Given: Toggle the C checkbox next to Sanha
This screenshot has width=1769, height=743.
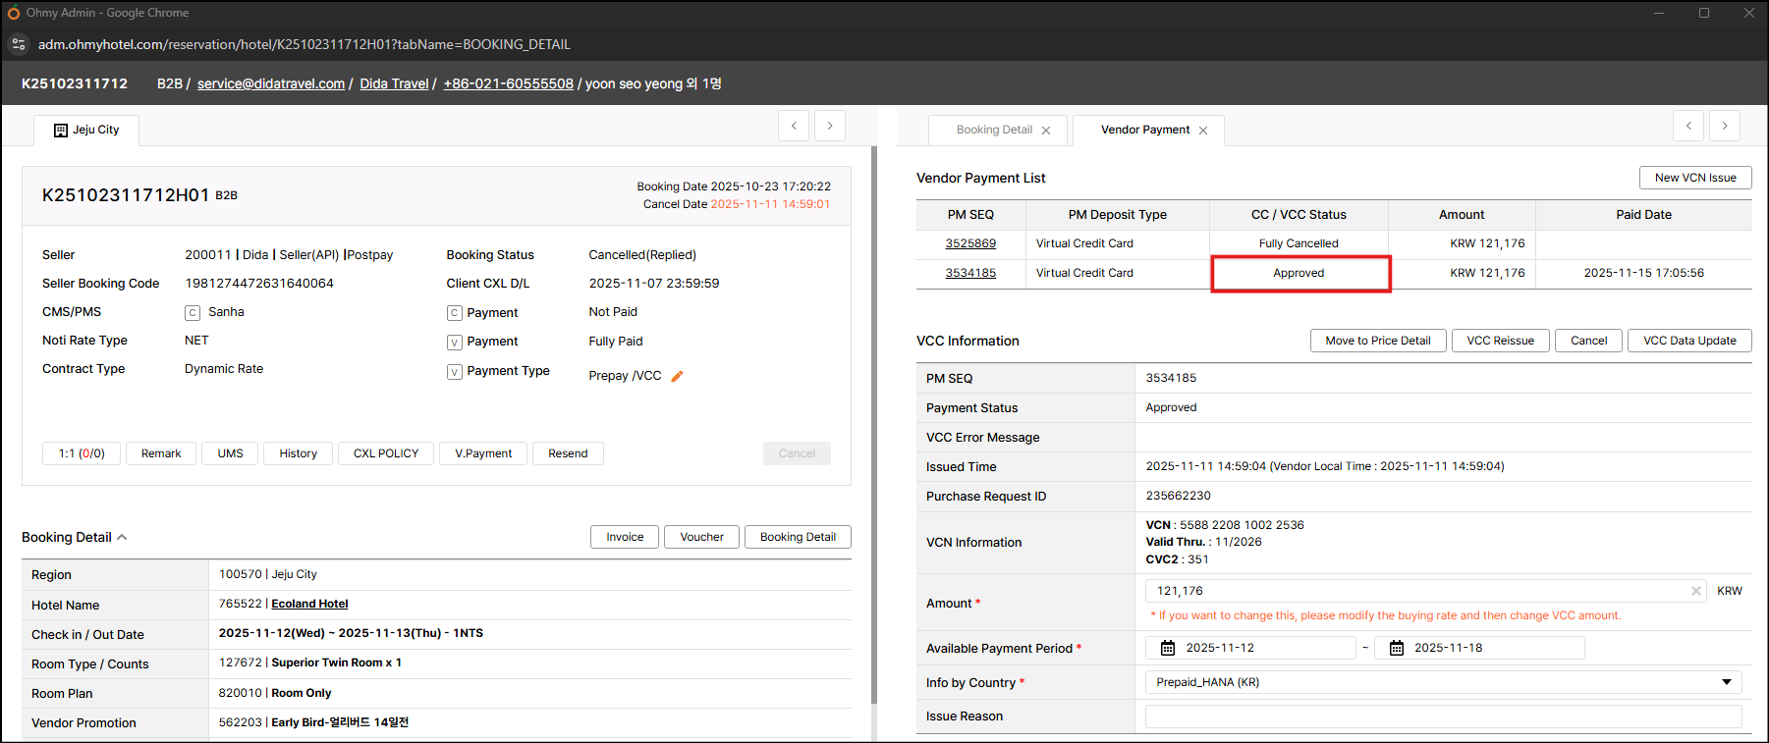Looking at the screenshot, I should [193, 313].
